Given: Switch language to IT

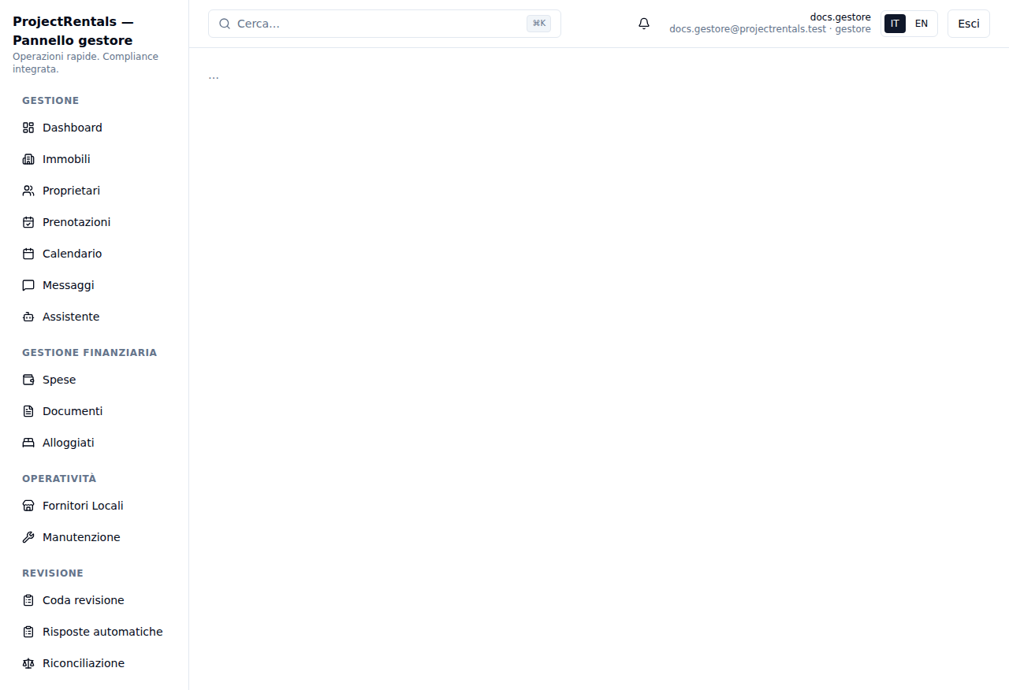Looking at the screenshot, I should click(x=895, y=24).
